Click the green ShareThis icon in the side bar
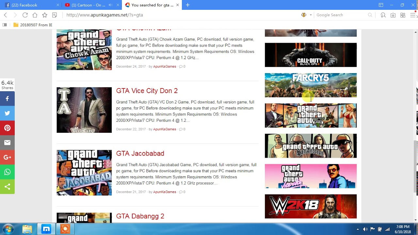The width and height of the screenshot is (418, 235). (7, 187)
